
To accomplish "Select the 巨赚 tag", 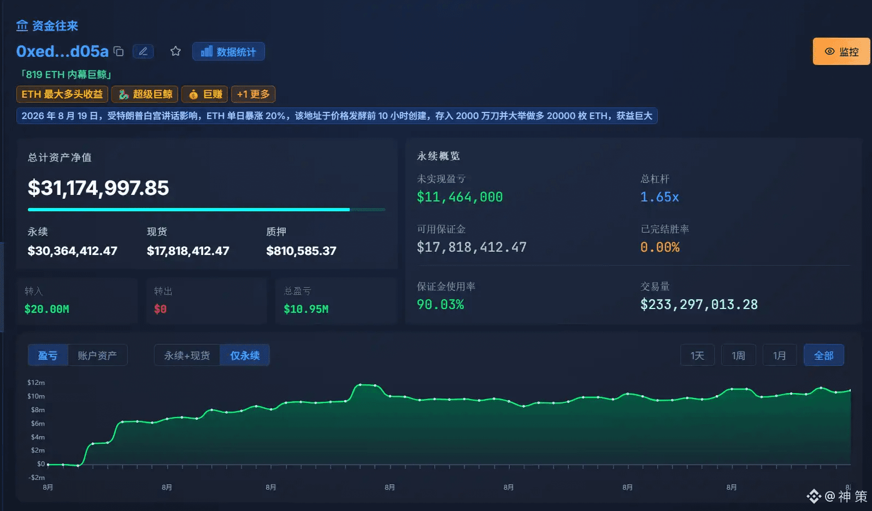I will tap(205, 94).
